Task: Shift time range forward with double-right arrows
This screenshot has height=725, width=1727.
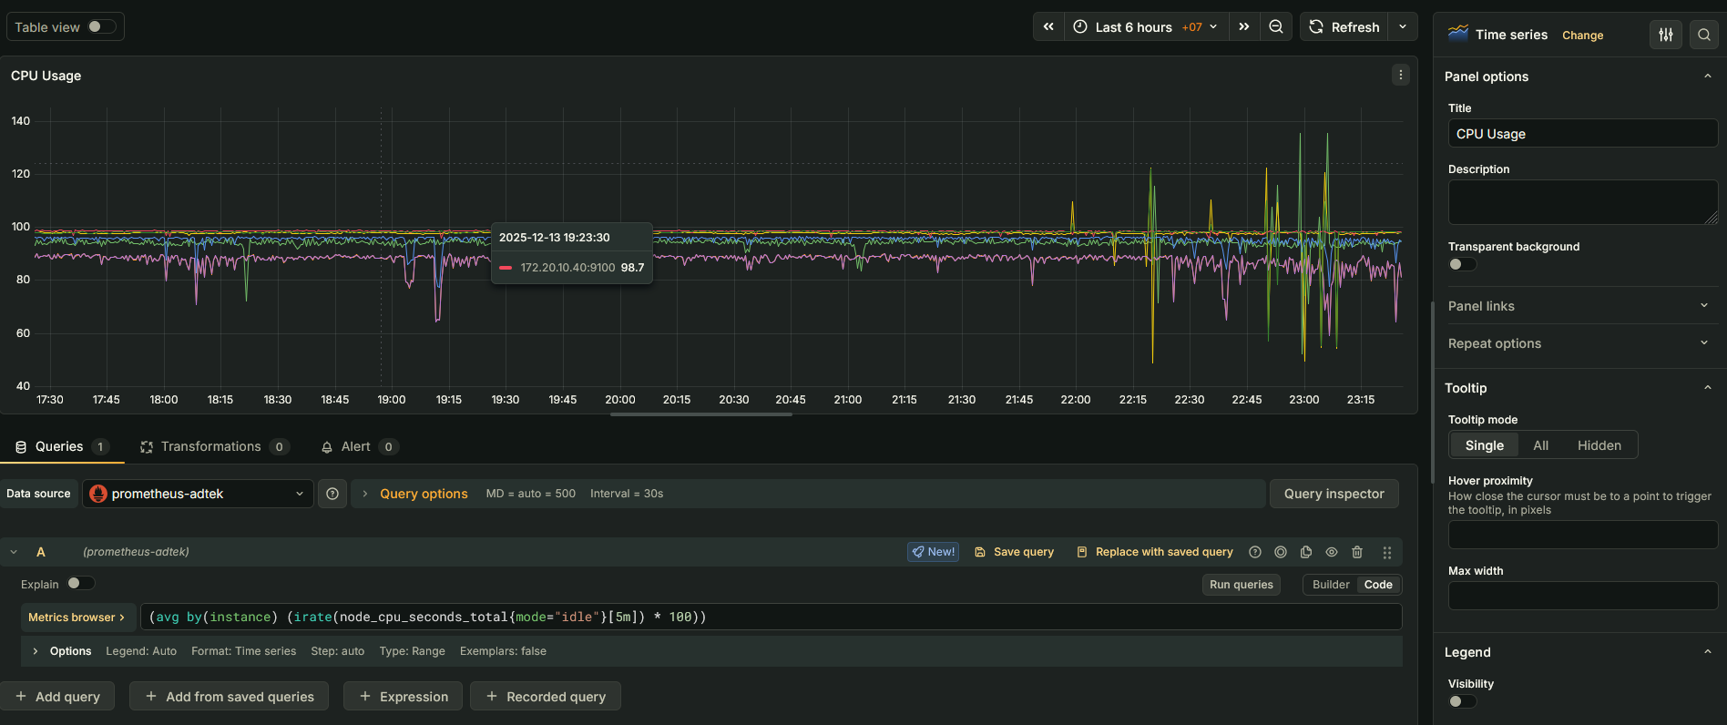Action: click(x=1244, y=27)
